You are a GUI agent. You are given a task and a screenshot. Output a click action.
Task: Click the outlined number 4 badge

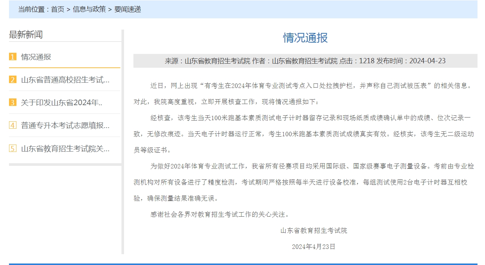click(13, 125)
